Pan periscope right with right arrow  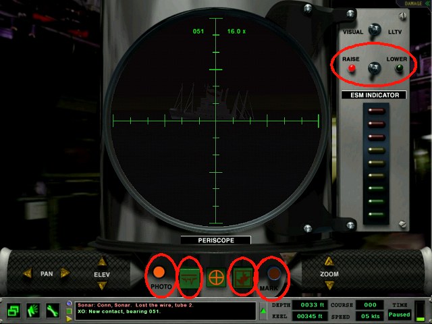coord(65,273)
